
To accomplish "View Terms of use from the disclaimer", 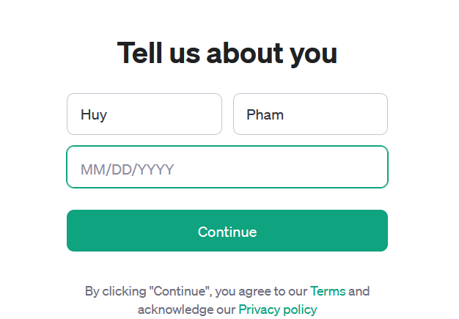I will pyautogui.click(x=327, y=291).
